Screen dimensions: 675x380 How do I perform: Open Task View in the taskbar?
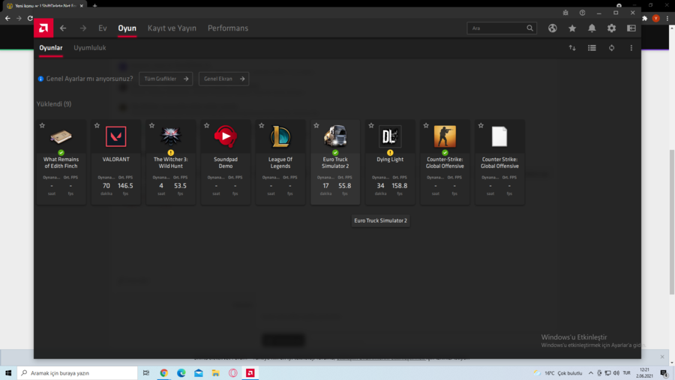146,373
